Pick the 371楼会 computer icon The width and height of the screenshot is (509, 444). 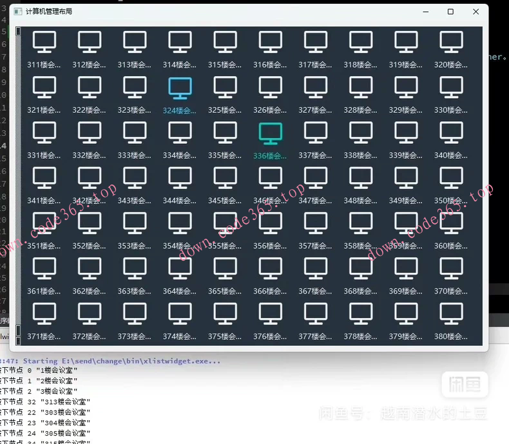coord(44,314)
